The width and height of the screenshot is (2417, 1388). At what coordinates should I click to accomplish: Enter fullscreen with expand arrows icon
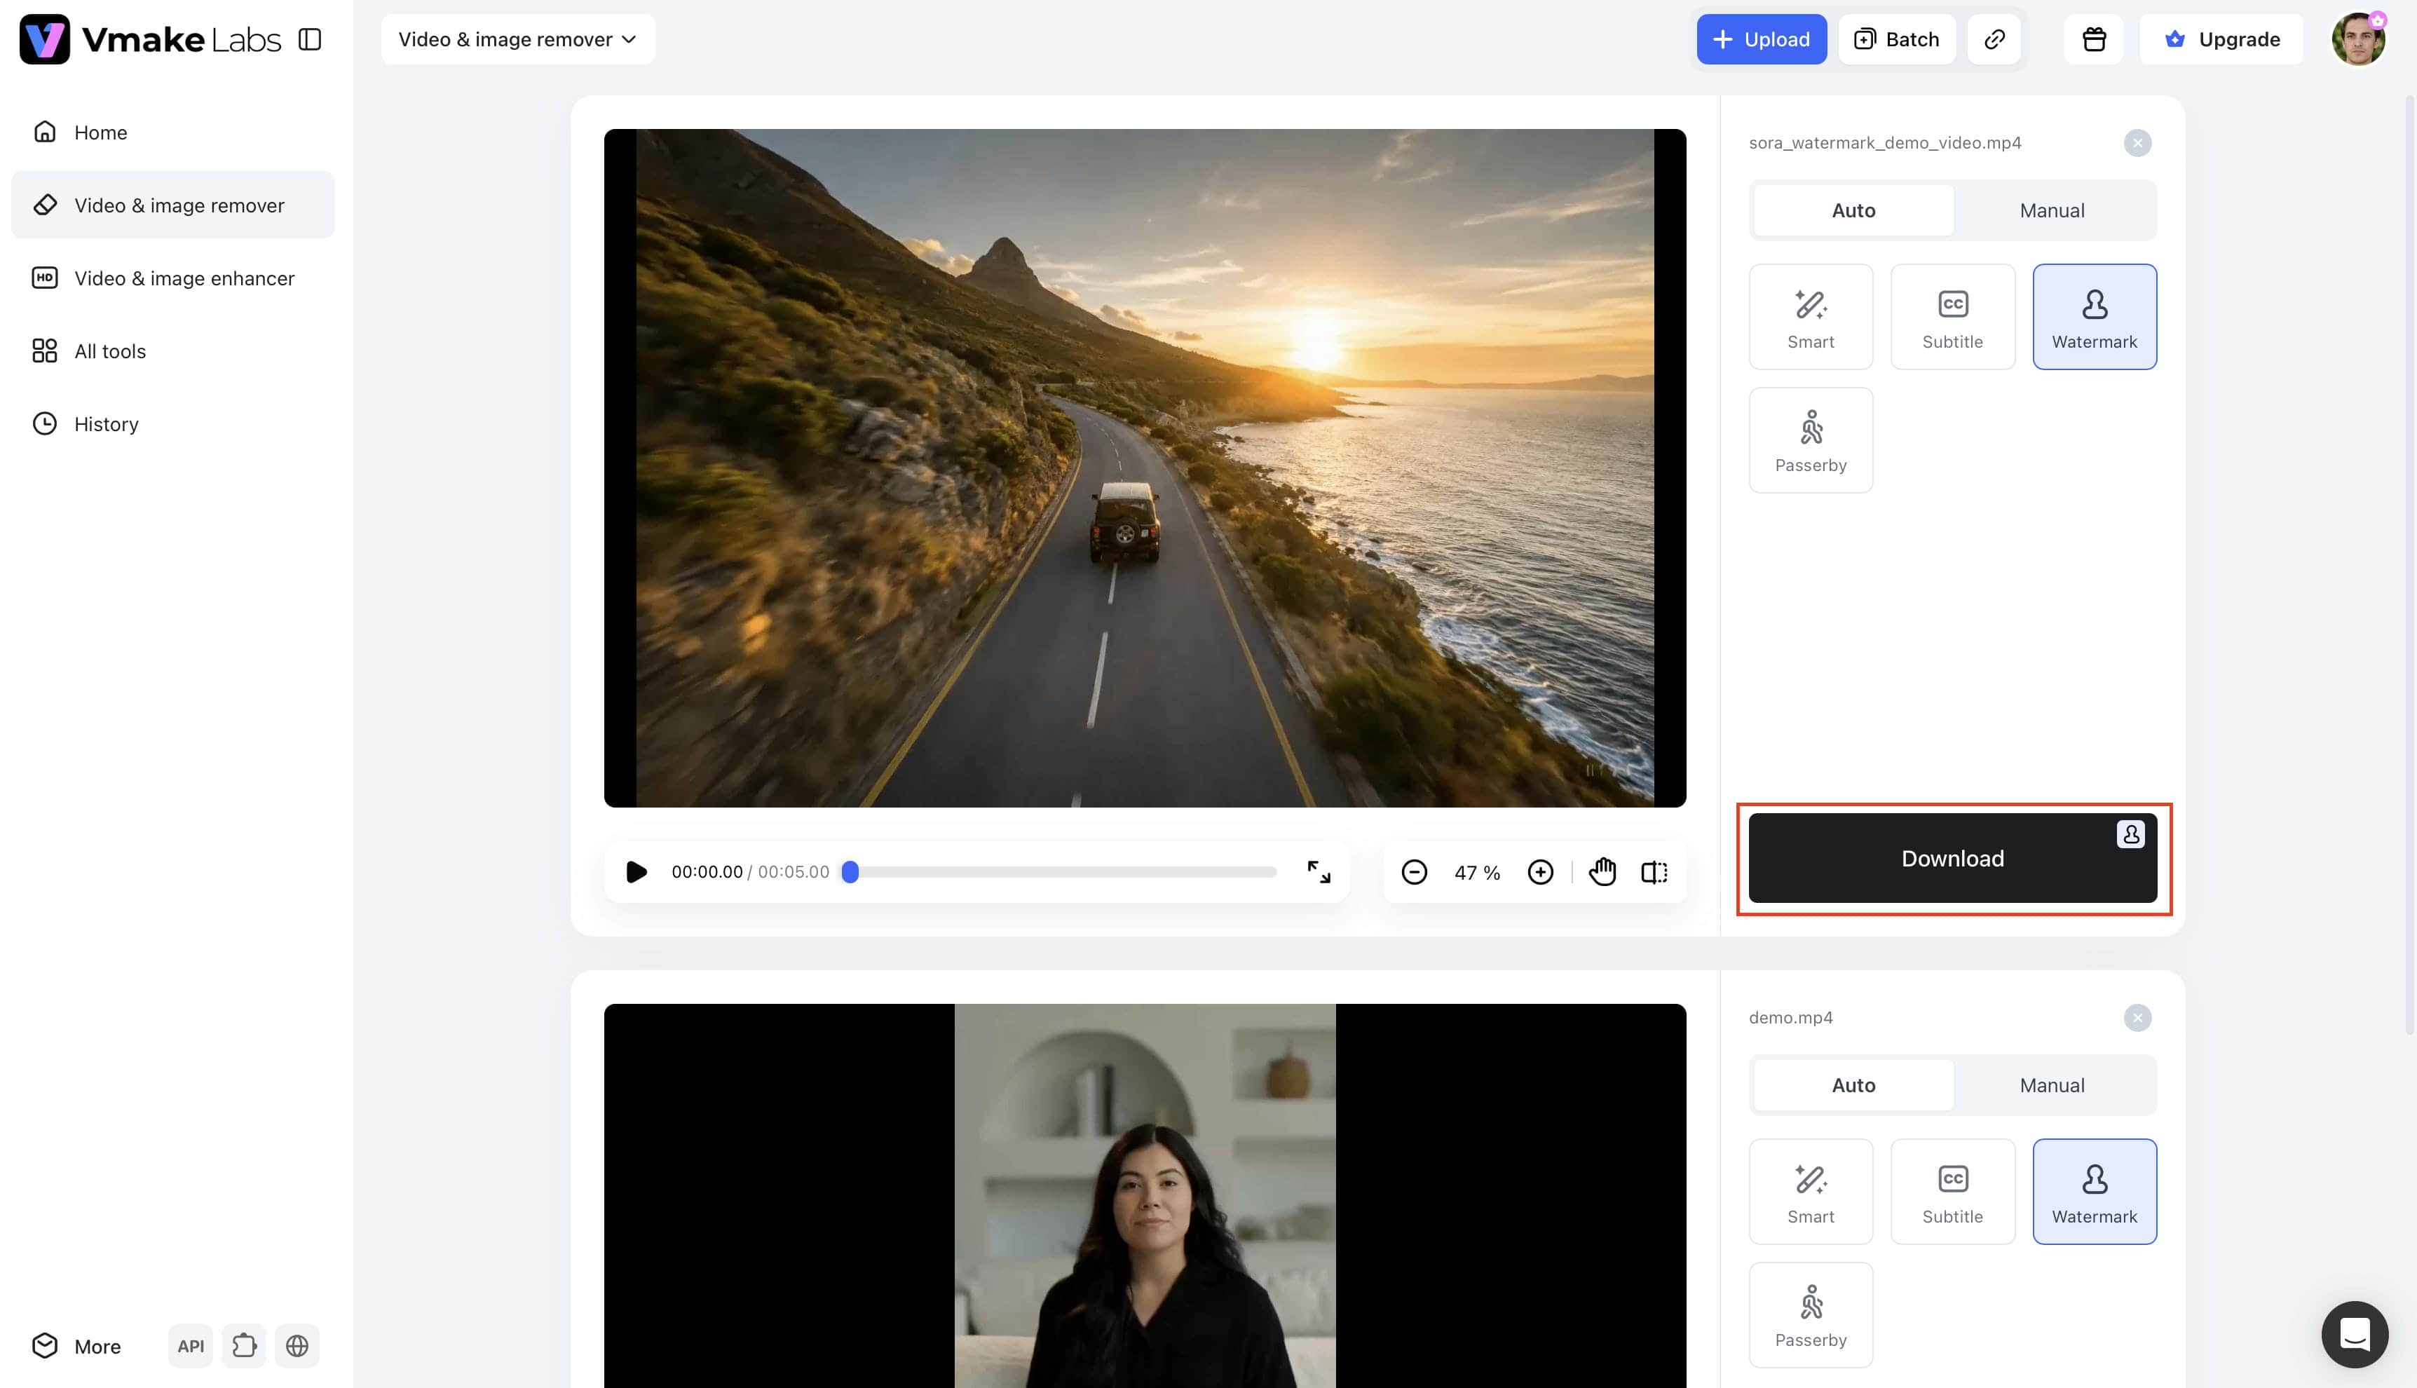coord(1318,872)
